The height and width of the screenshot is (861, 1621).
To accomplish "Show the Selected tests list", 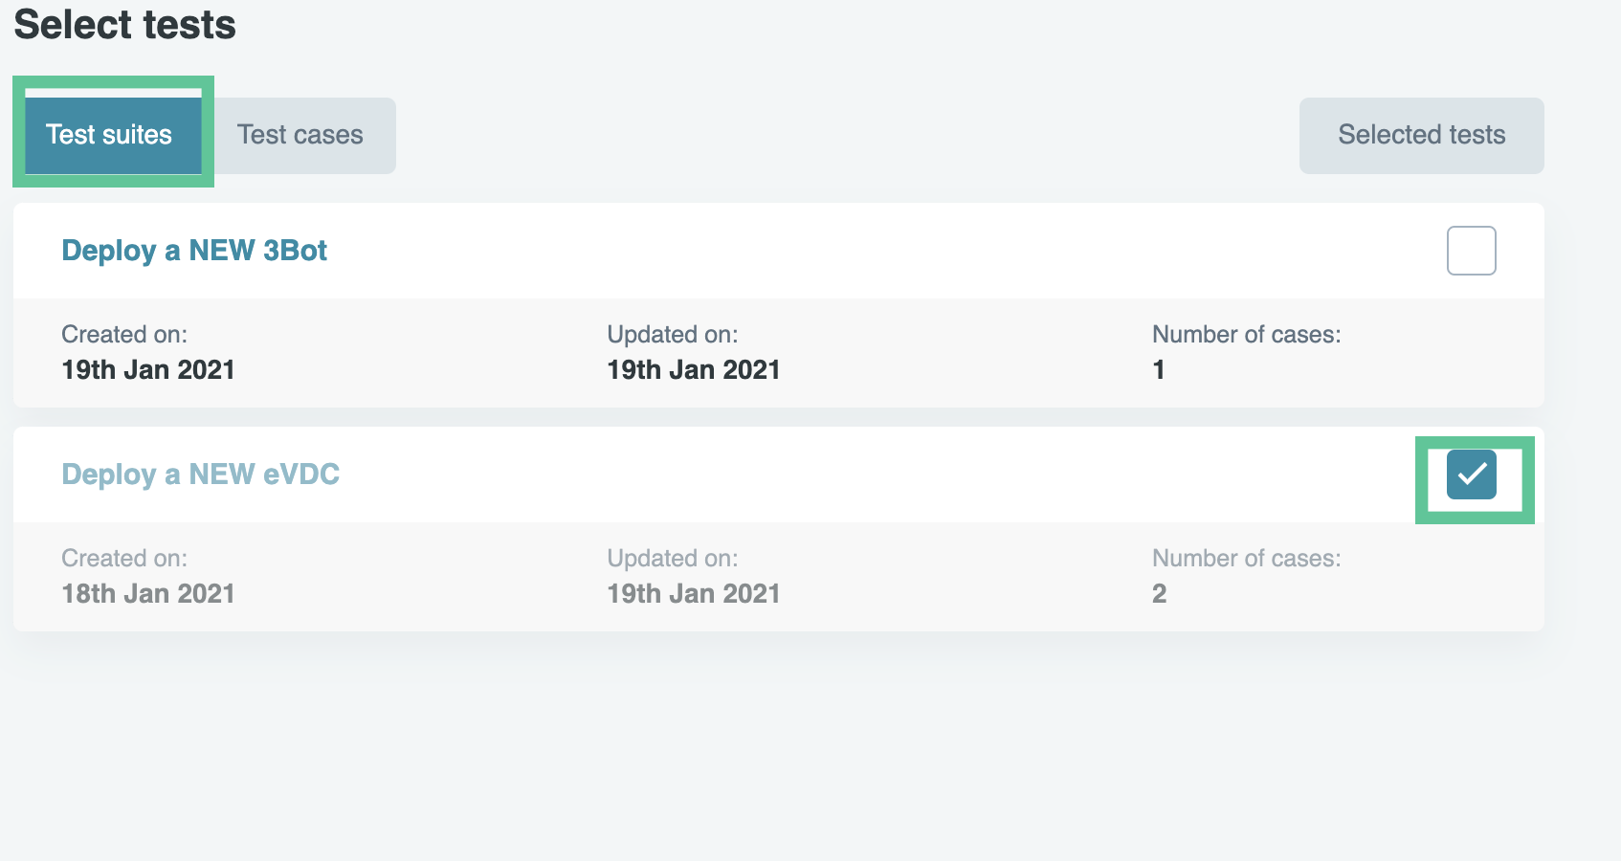I will pos(1421,135).
